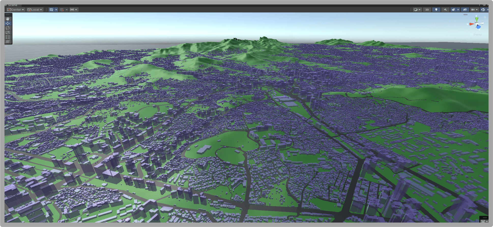Select the Move tool
The image size is (493, 227).
pos(8,23)
